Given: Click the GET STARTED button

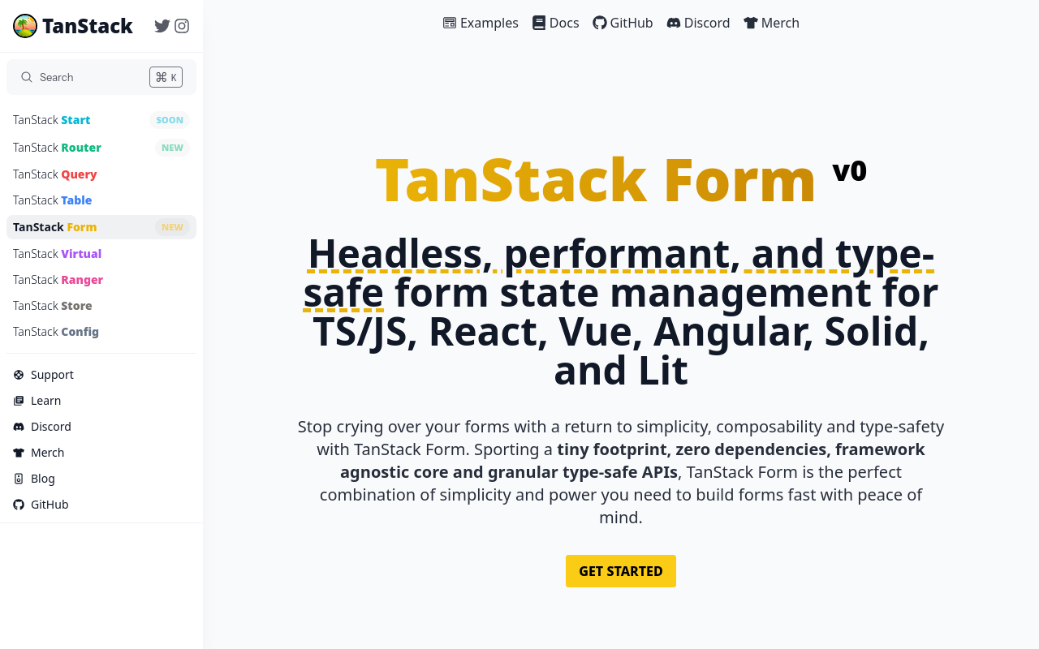Looking at the screenshot, I should point(621,571).
